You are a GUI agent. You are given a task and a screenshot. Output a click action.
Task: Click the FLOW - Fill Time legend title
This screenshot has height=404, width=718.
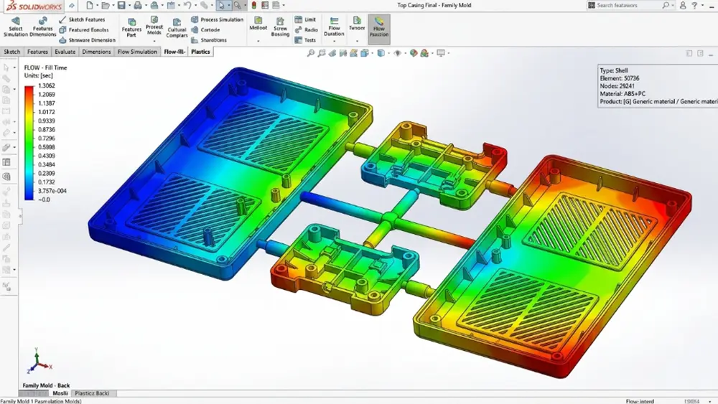click(x=45, y=67)
